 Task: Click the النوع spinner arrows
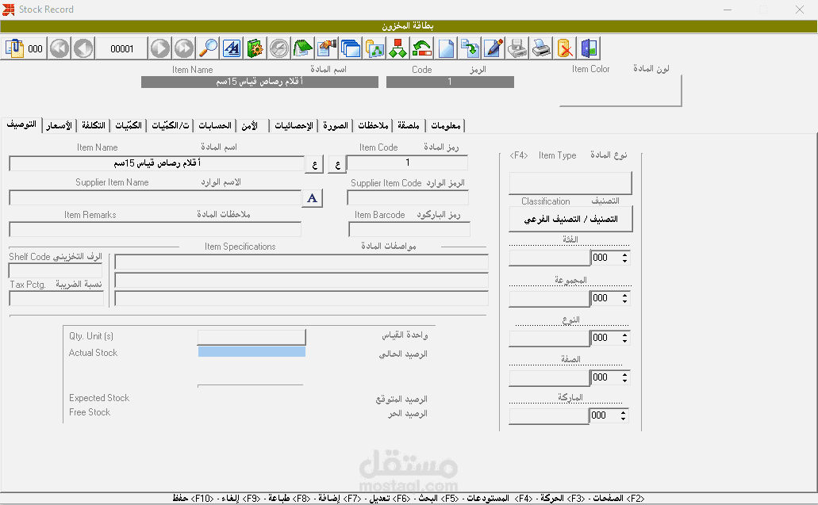point(624,338)
